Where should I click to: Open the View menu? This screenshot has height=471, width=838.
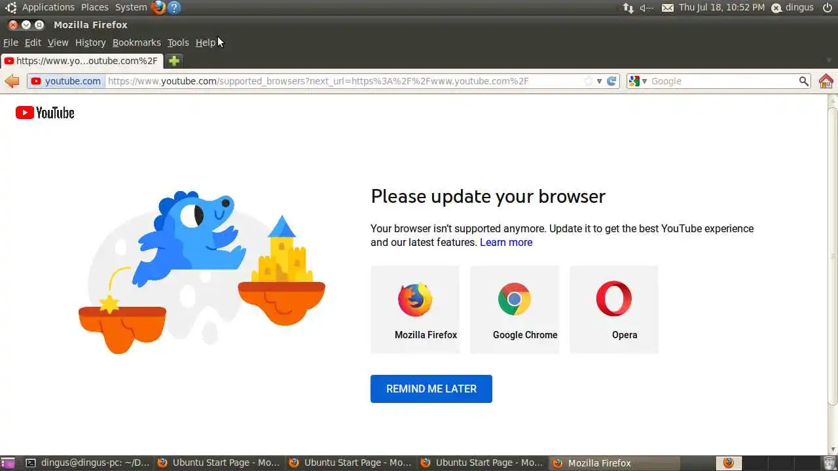58,43
